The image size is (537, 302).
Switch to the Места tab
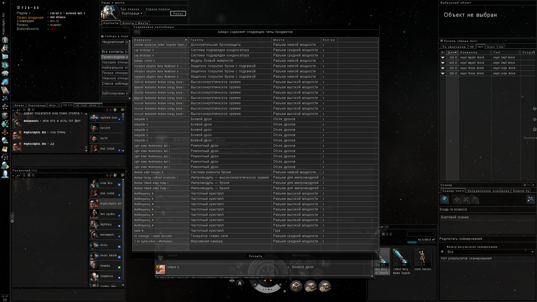pyautogui.click(x=143, y=23)
